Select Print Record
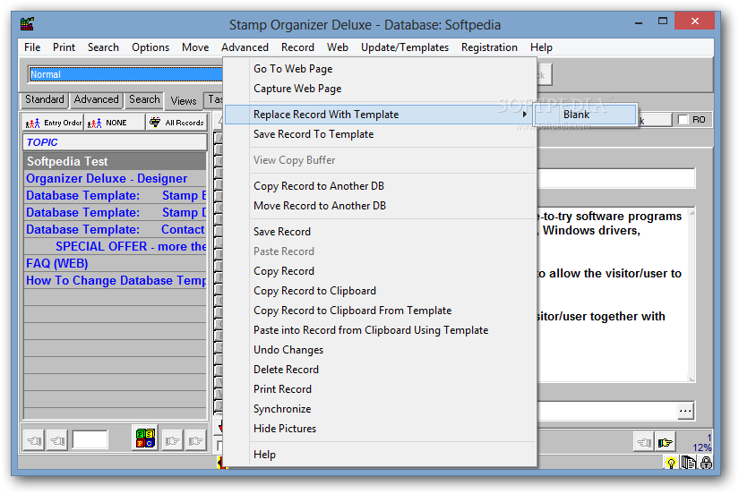This screenshot has height=494, width=739. pos(381,389)
